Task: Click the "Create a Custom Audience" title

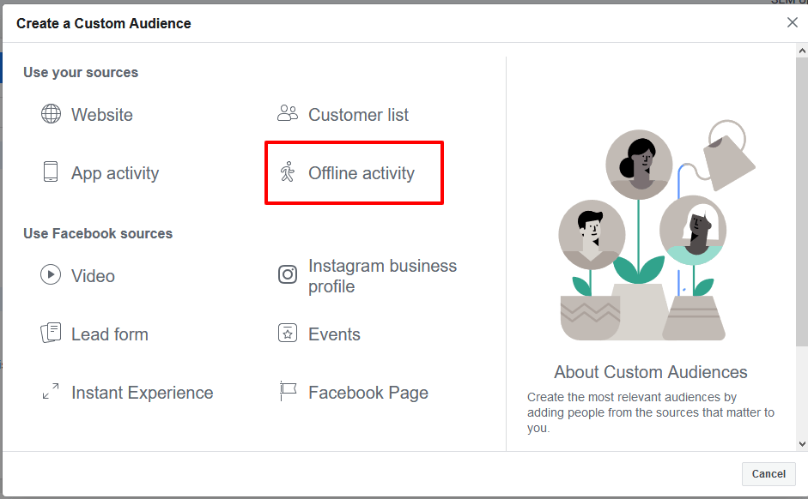Action: [104, 24]
